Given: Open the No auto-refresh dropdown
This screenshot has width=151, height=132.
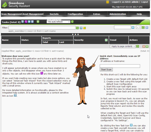Looking at the screenshot, I should coord(58,22).
